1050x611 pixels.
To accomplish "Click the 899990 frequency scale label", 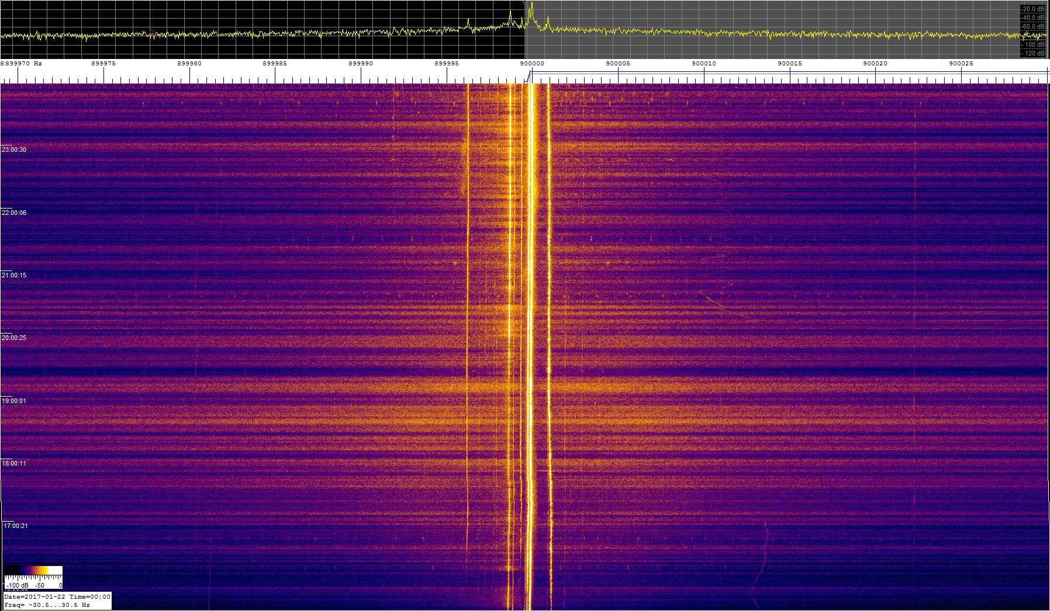I will pos(361,63).
